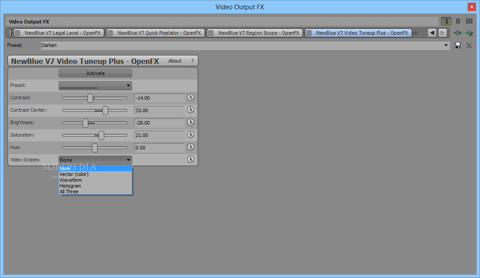Choose All Three scopes option
This screenshot has height=278, width=480.
95,192
